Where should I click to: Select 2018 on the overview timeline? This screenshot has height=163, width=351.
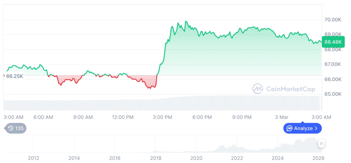tap(156, 158)
